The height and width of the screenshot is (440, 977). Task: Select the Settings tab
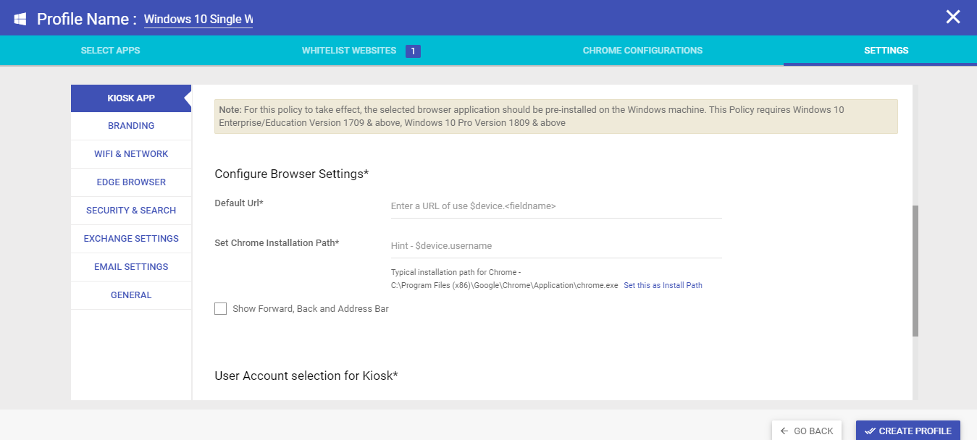(886, 51)
